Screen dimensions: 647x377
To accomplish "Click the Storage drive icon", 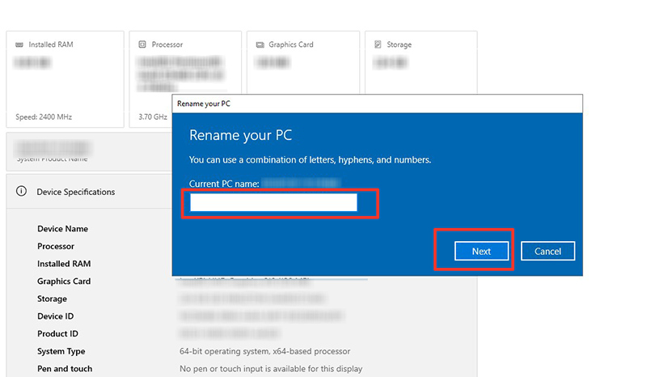I will 378,44.
